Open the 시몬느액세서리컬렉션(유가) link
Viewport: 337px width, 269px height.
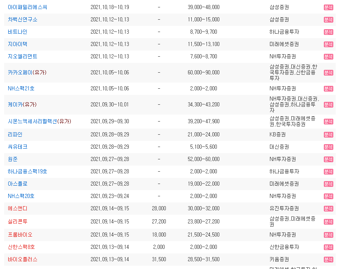pyautogui.click(x=40, y=122)
